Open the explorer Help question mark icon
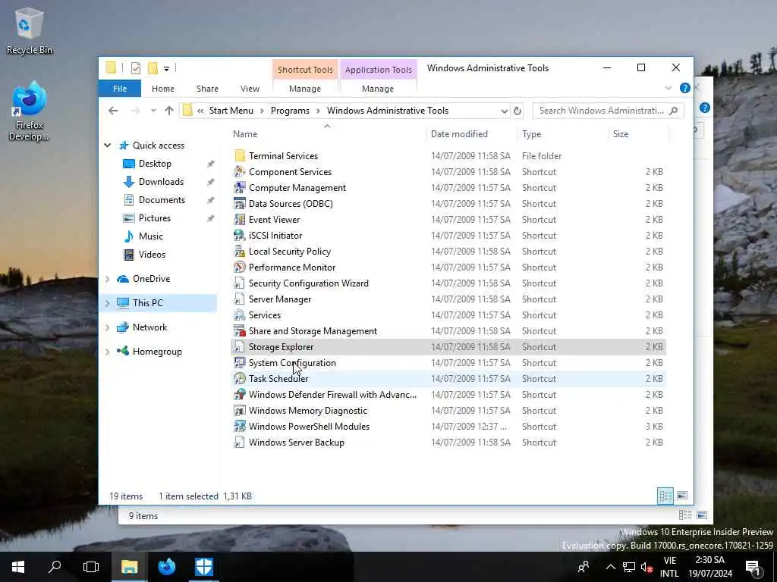 coord(685,88)
